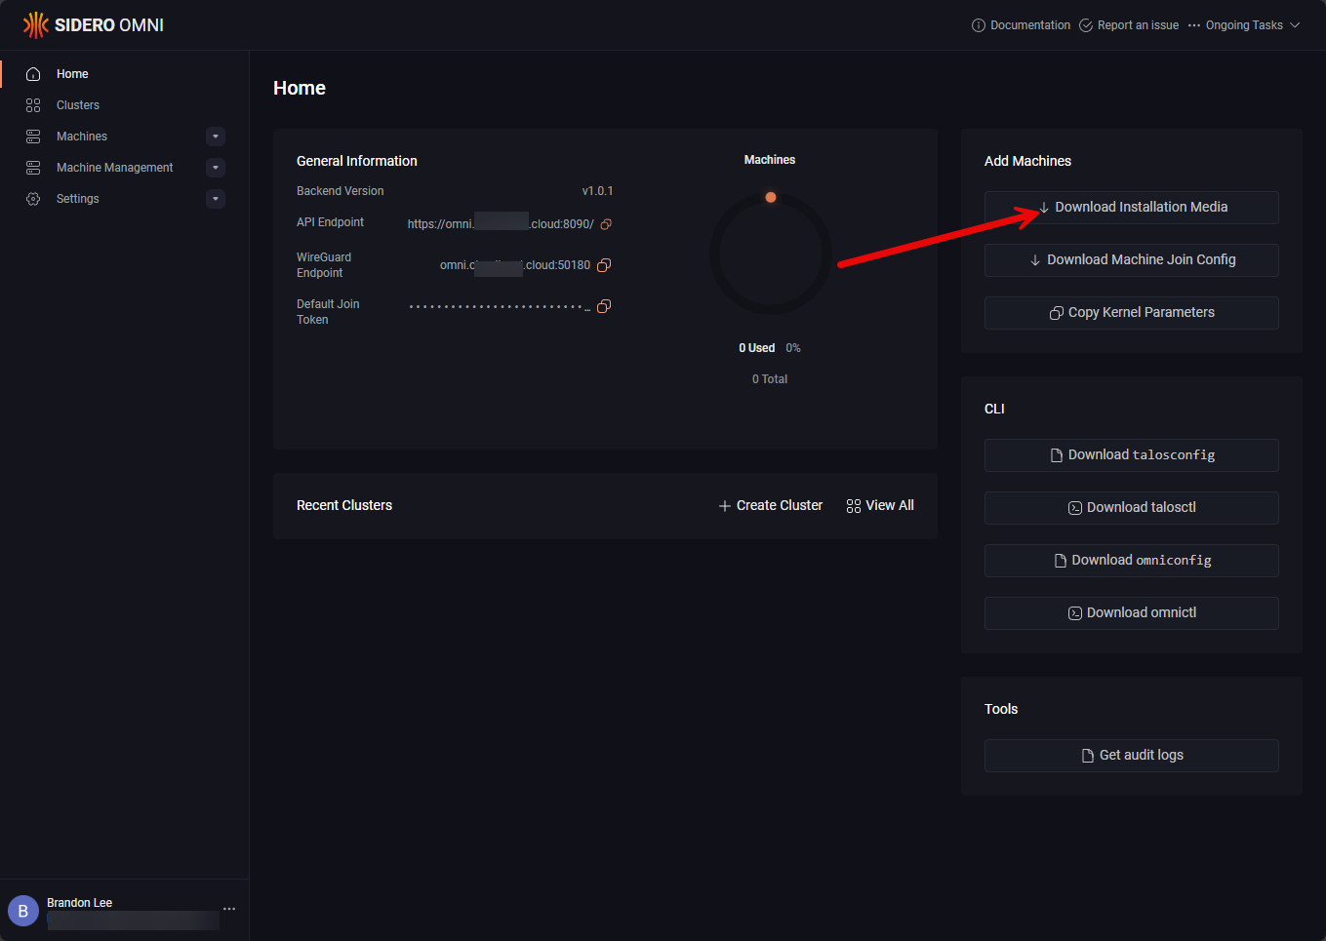
Task: Open Machine Management in the sidebar
Action: (125, 168)
